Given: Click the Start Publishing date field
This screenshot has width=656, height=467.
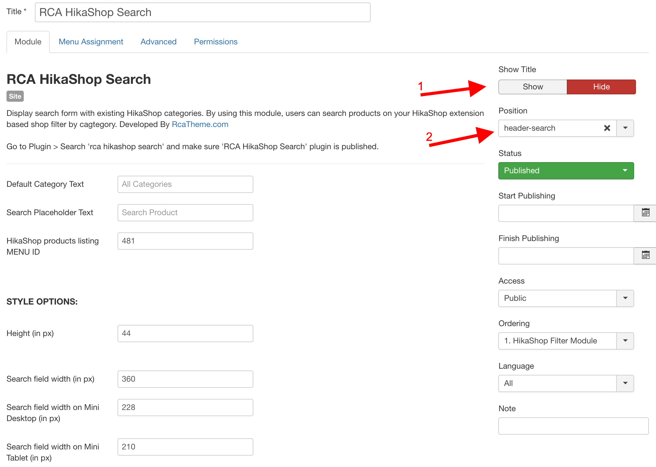Looking at the screenshot, I should pyautogui.click(x=566, y=213).
